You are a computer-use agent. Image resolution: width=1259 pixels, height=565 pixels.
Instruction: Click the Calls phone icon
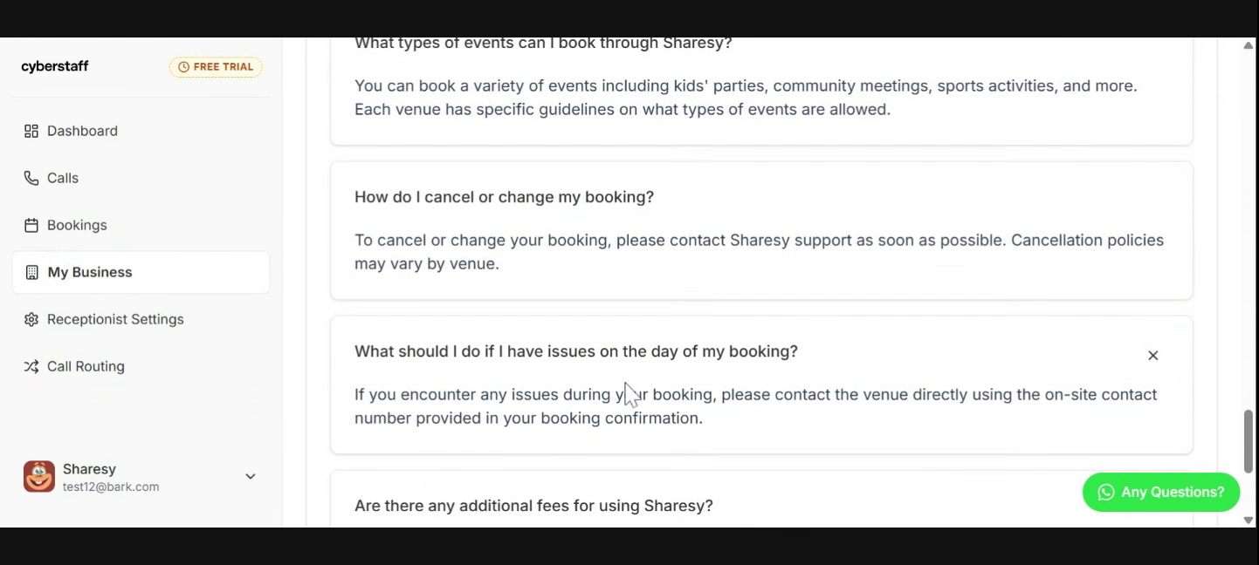[x=31, y=178]
